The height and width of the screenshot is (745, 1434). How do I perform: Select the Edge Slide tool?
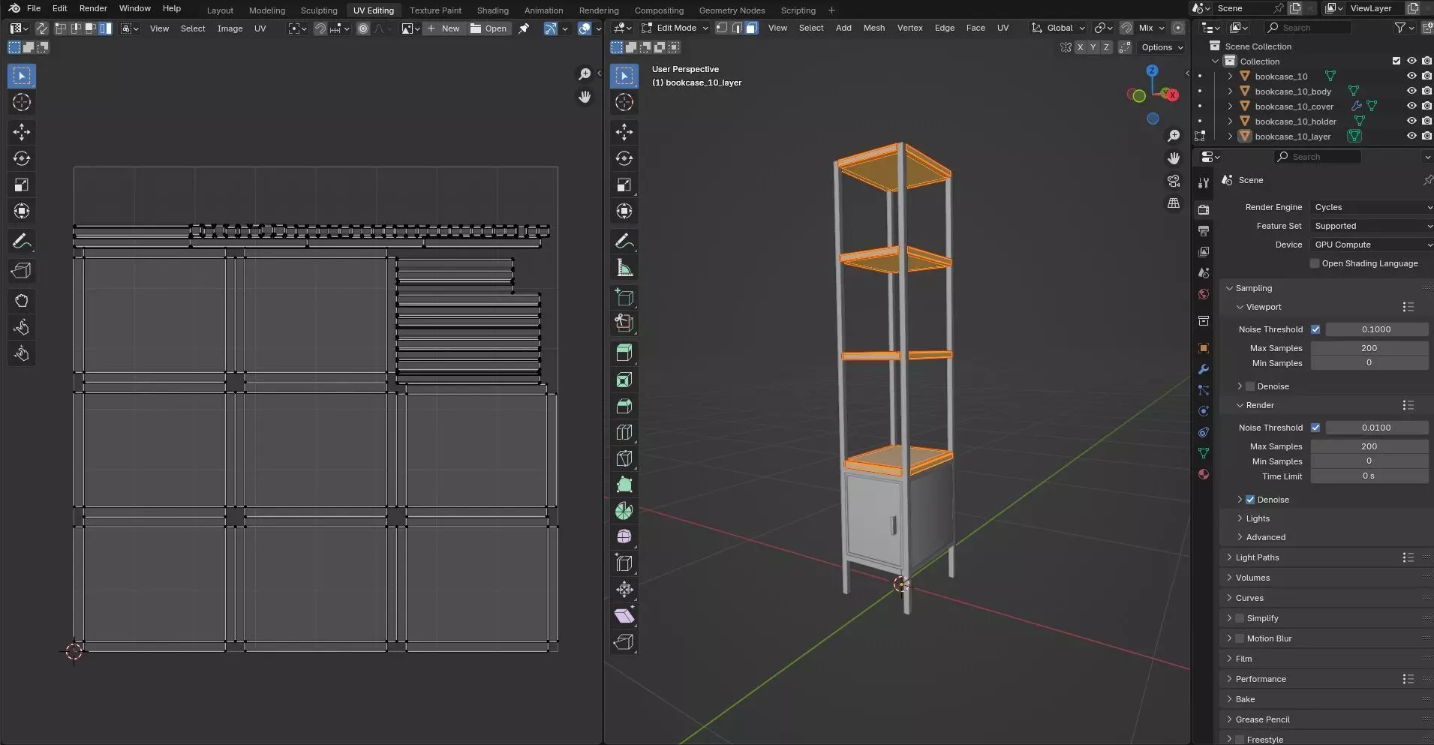624,563
